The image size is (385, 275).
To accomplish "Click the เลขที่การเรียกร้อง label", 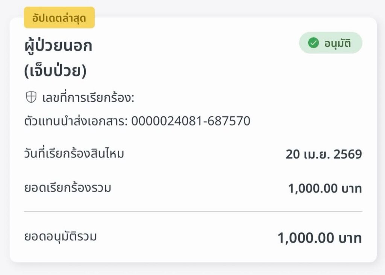I will pyautogui.click(x=88, y=98).
